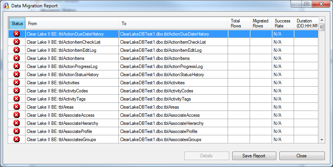Click 'ClearLakeDBTest1.dbo.tblActionItems' destination cell

click(x=173, y=58)
